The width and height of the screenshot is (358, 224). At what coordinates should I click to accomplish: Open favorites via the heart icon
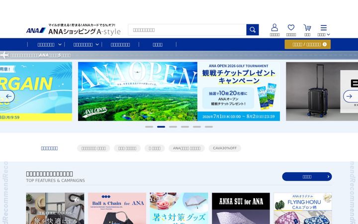(x=291, y=28)
